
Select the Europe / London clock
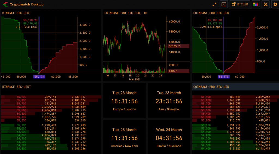tap(125, 101)
